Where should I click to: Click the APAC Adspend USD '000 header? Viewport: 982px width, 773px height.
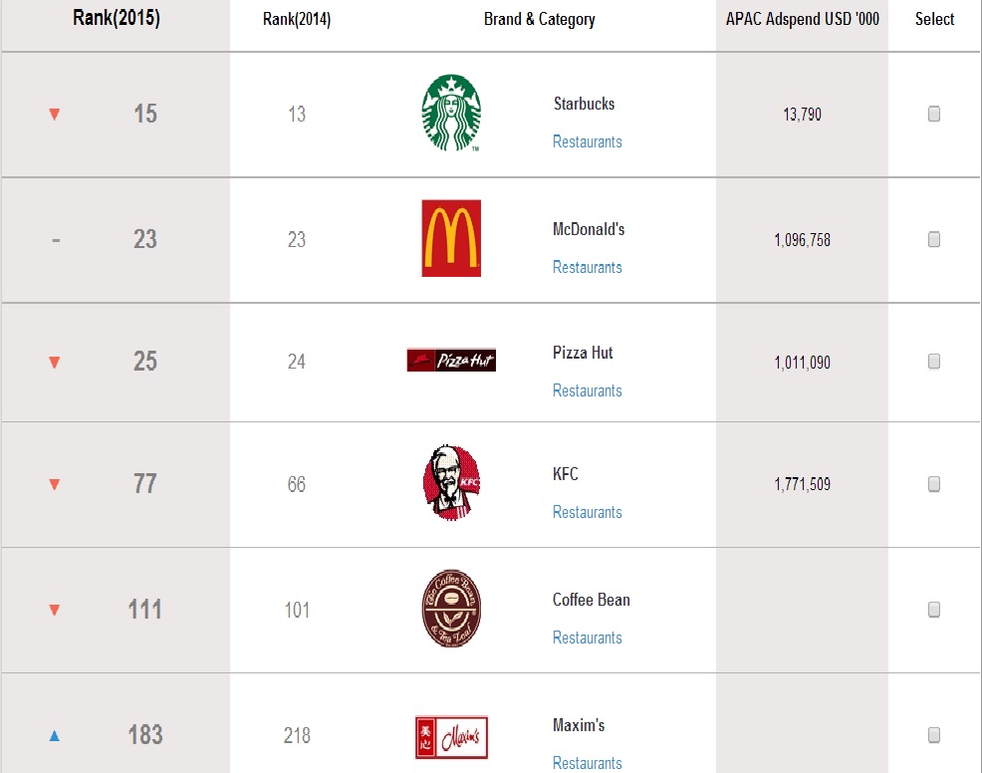tap(803, 19)
